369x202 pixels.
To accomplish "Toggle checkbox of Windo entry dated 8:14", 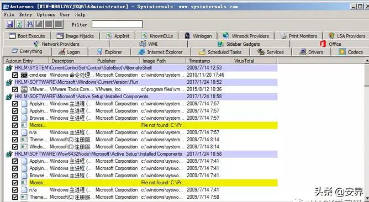I will 15,147.
